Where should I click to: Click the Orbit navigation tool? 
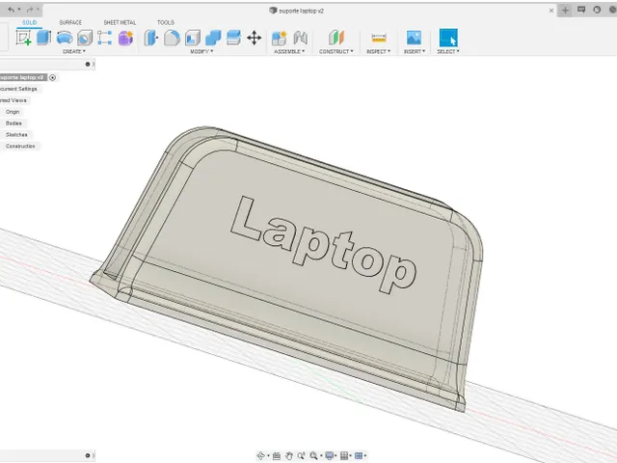pos(260,456)
